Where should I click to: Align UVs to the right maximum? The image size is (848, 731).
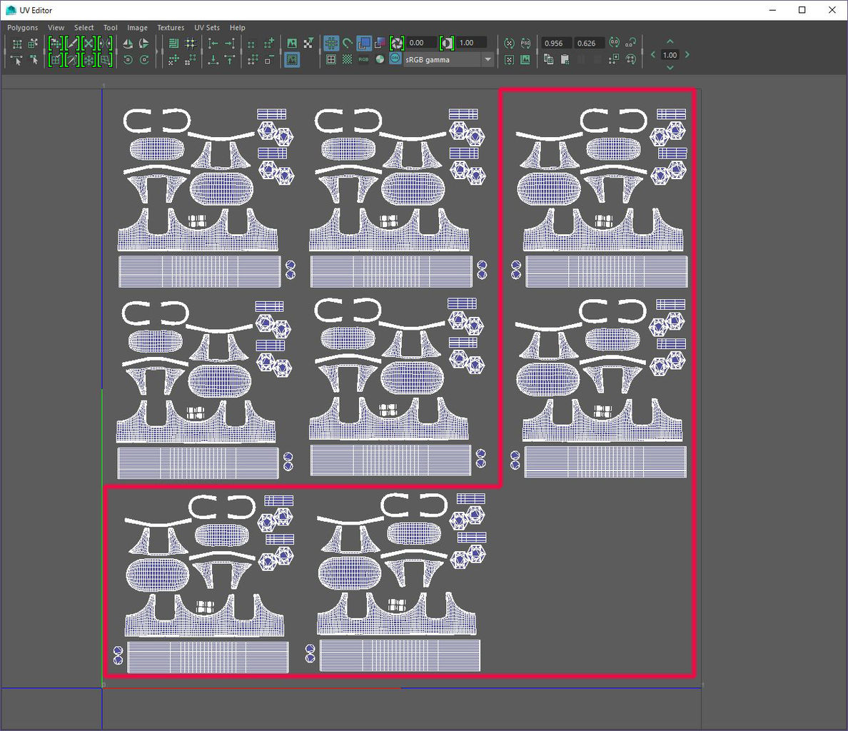(230, 44)
